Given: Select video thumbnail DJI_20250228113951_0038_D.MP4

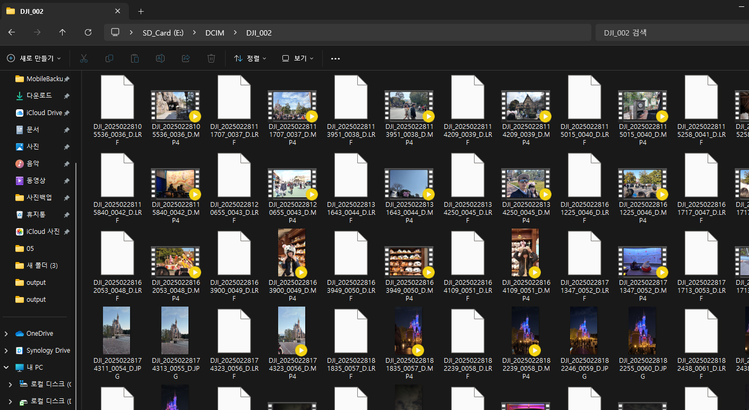Looking at the screenshot, I should coord(409,106).
